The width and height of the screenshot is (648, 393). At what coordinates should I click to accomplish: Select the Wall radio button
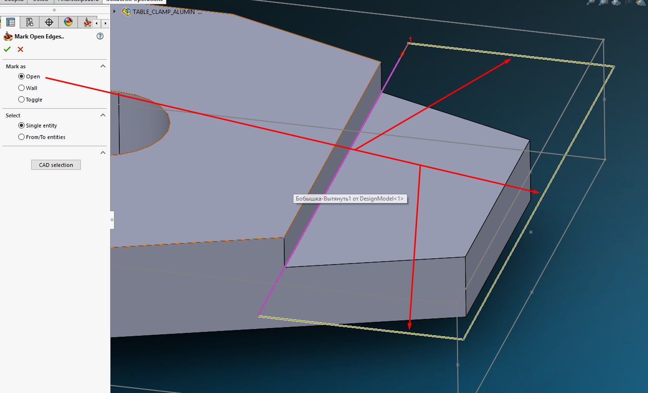(21, 88)
